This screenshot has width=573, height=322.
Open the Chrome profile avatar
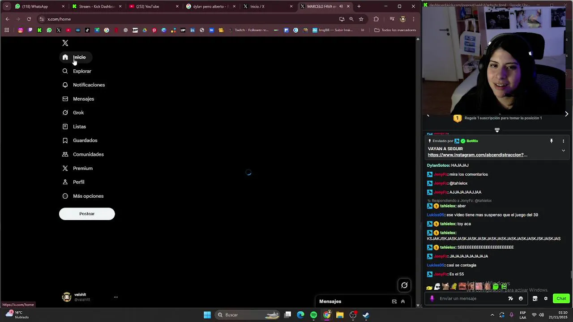click(x=403, y=19)
